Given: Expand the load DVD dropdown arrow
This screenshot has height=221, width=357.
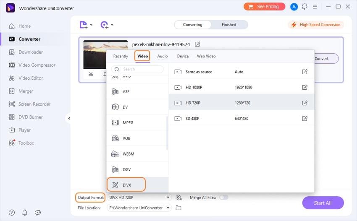Looking at the screenshot, I should tap(112, 25).
